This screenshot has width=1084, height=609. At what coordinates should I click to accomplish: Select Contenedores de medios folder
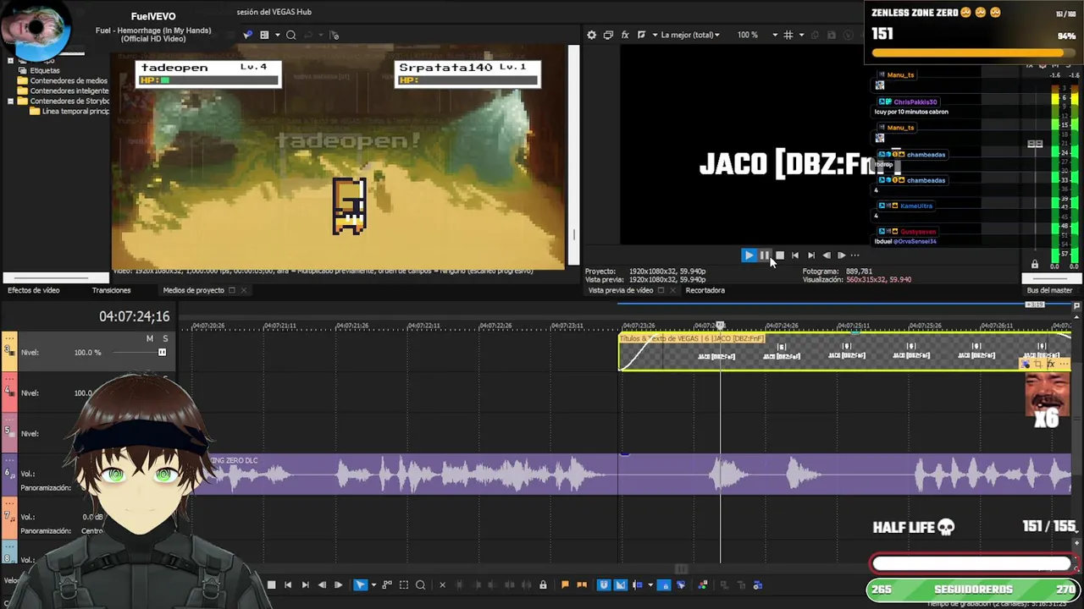coord(69,80)
